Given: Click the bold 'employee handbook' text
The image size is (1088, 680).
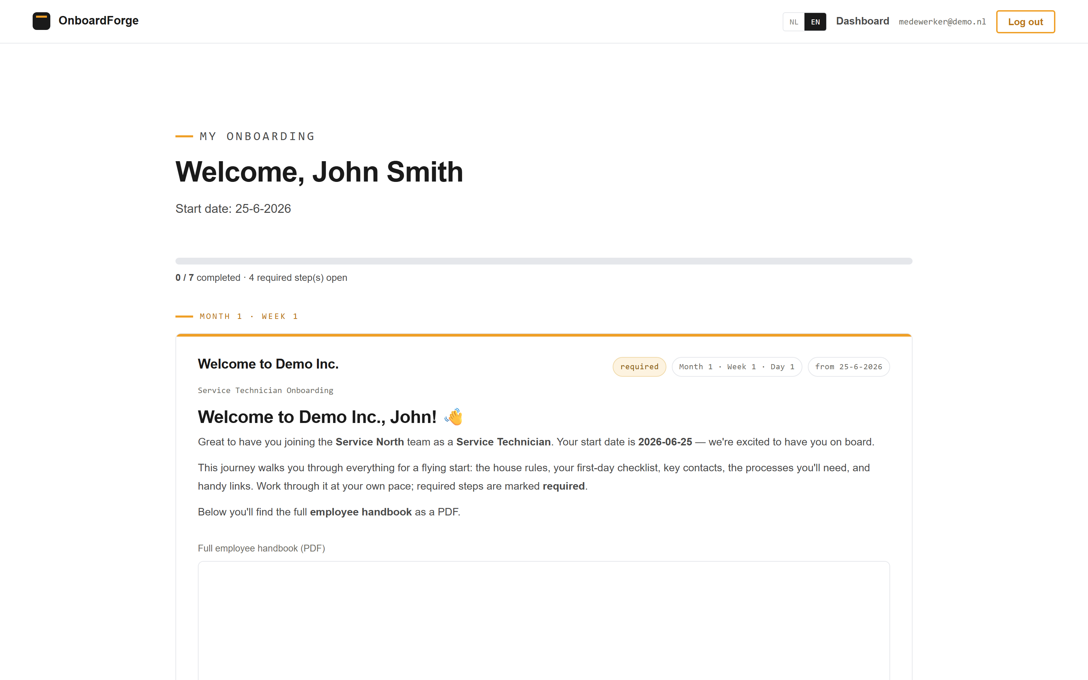Looking at the screenshot, I should coord(360,512).
